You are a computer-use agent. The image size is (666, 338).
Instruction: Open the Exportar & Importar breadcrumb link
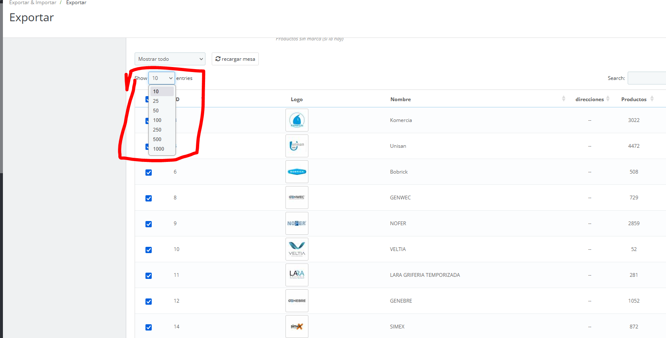tap(33, 3)
